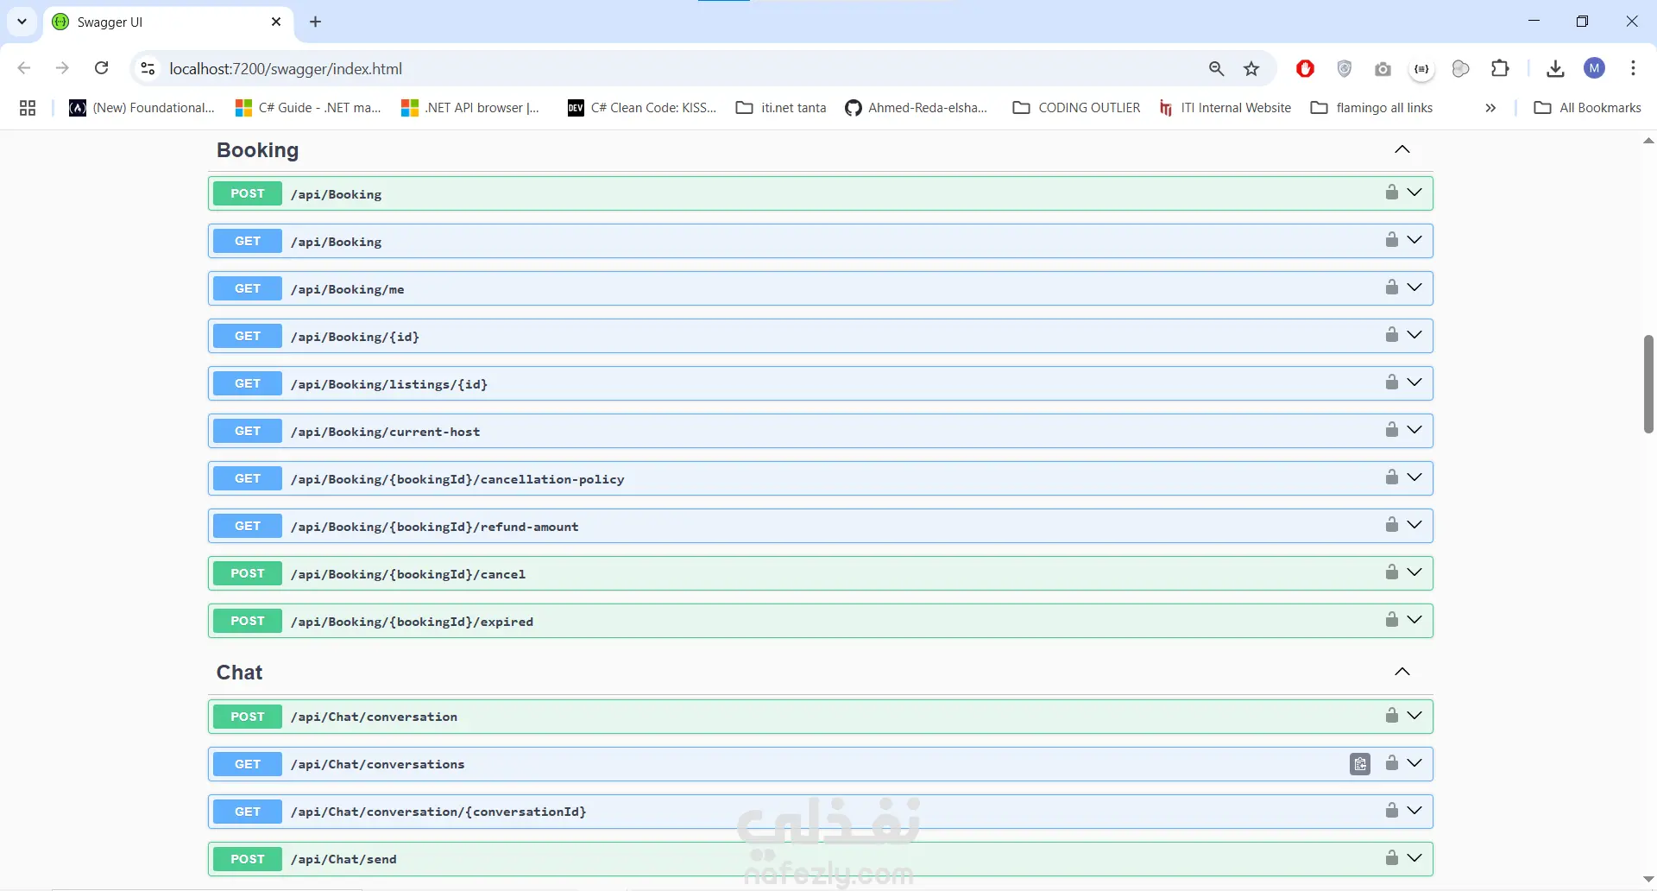
Task: Show more bookmarks with the double chevron
Action: point(1490,108)
